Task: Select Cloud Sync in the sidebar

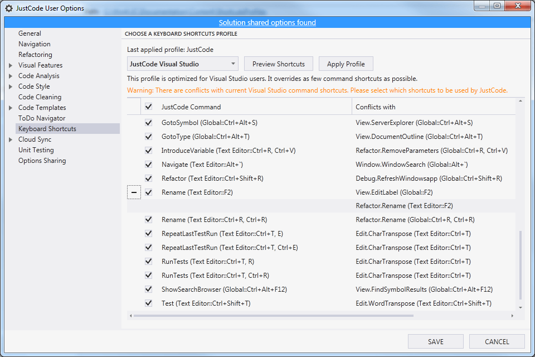Action: pos(35,139)
